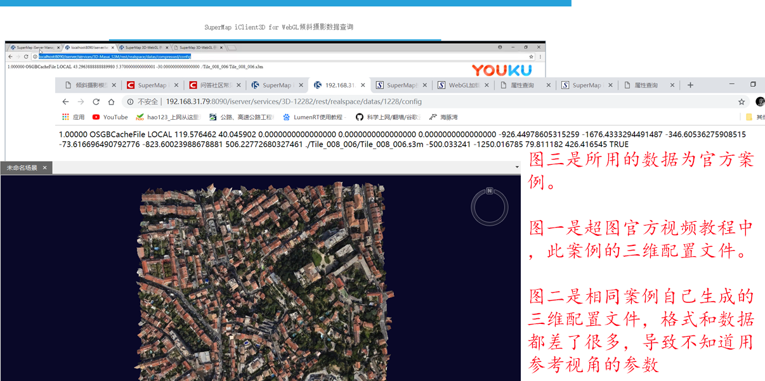Open a new tab with the plus button
Image resolution: width=765 pixels, height=381 pixels.
[691, 85]
